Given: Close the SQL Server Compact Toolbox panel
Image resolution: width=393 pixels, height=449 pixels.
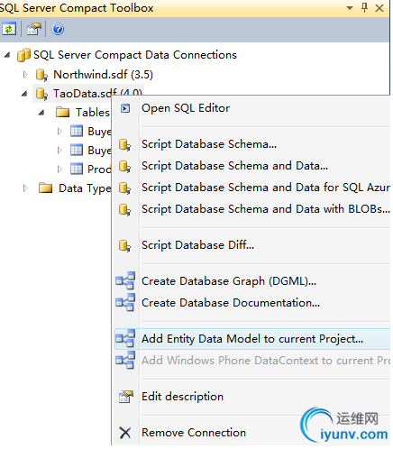Looking at the screenshot, I should point(379,8).
